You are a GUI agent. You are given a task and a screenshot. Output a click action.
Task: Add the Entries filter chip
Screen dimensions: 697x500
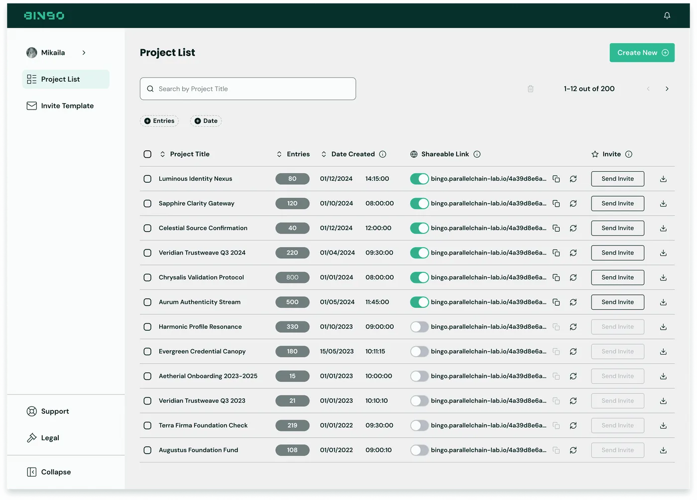click(x=159, y=121)
